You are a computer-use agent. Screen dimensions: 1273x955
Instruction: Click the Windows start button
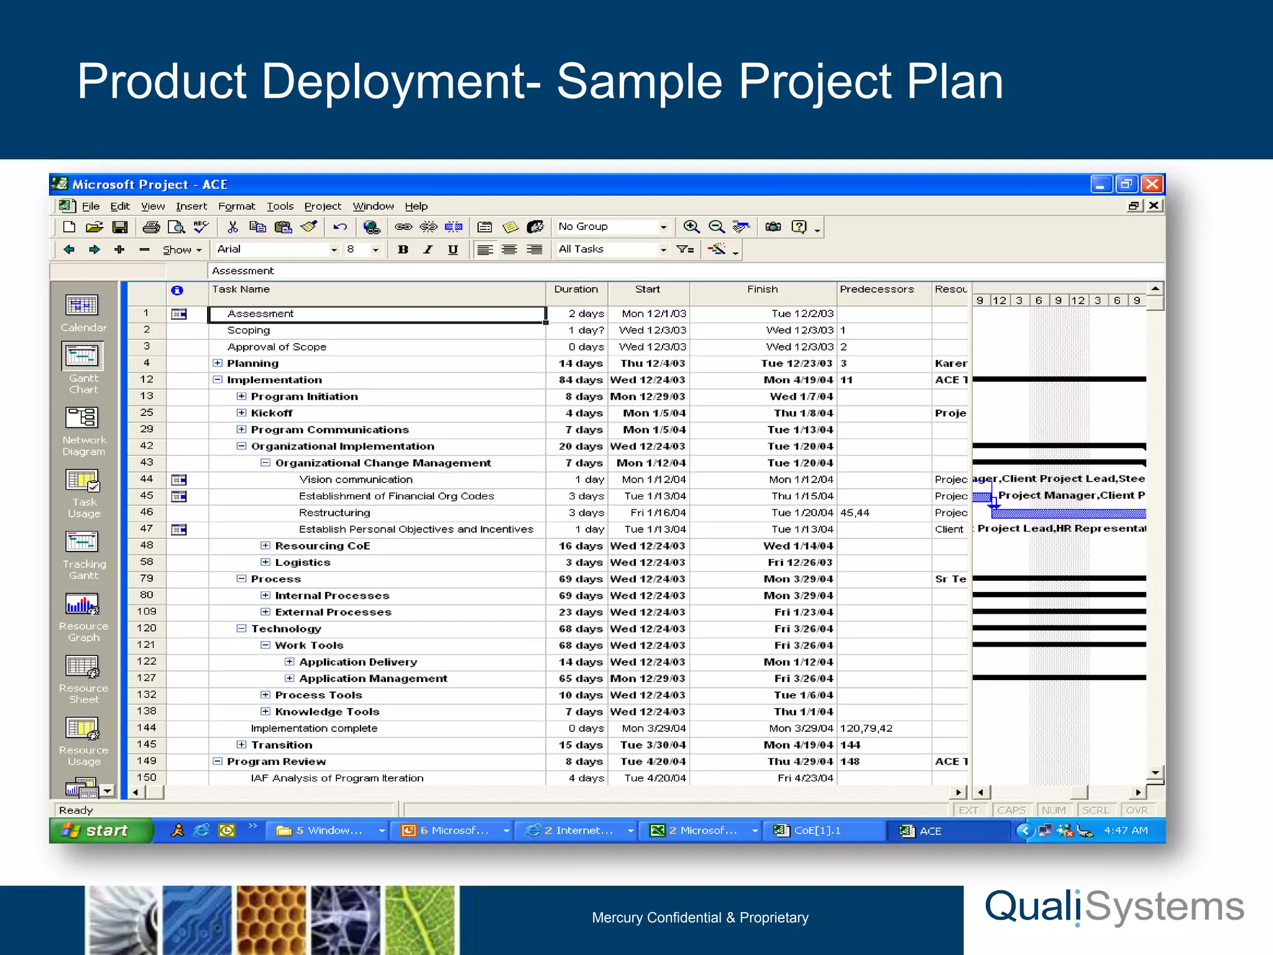[x=101, y=831]
